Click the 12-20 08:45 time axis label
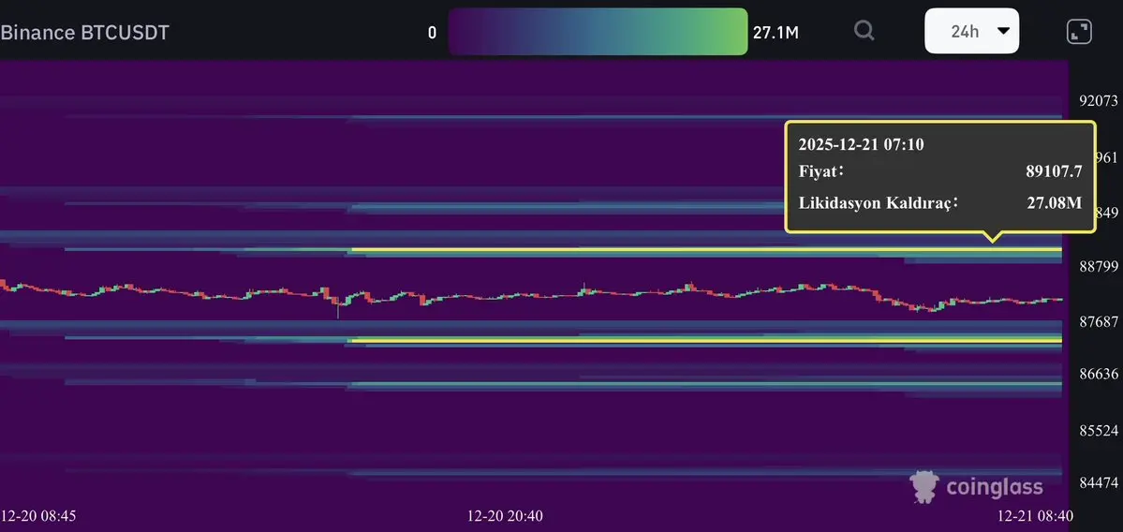 point(38,515)
